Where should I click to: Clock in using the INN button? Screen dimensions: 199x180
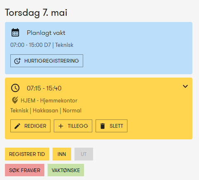pos(62,154)
